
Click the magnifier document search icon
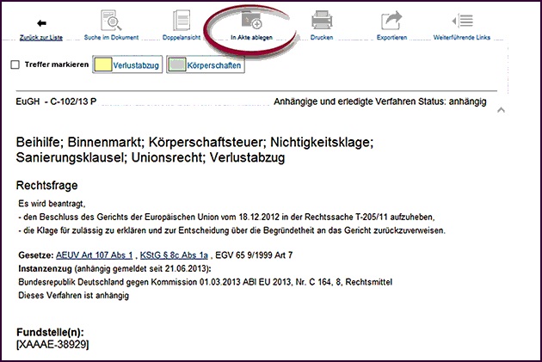coord(111,20)
